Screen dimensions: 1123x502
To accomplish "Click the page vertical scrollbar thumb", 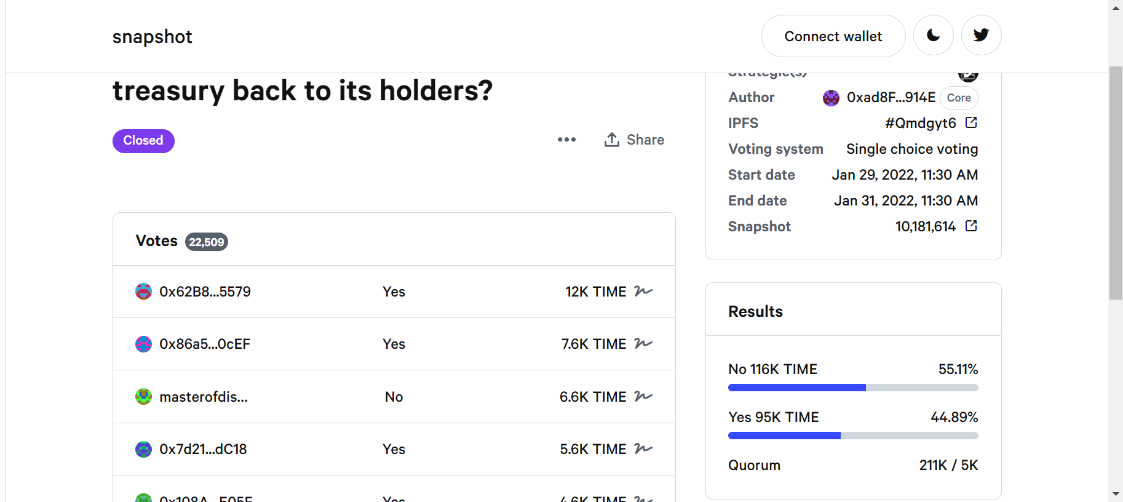I will point(1116,183).
